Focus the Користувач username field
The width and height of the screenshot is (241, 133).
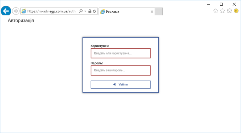[x=120, y=53]
